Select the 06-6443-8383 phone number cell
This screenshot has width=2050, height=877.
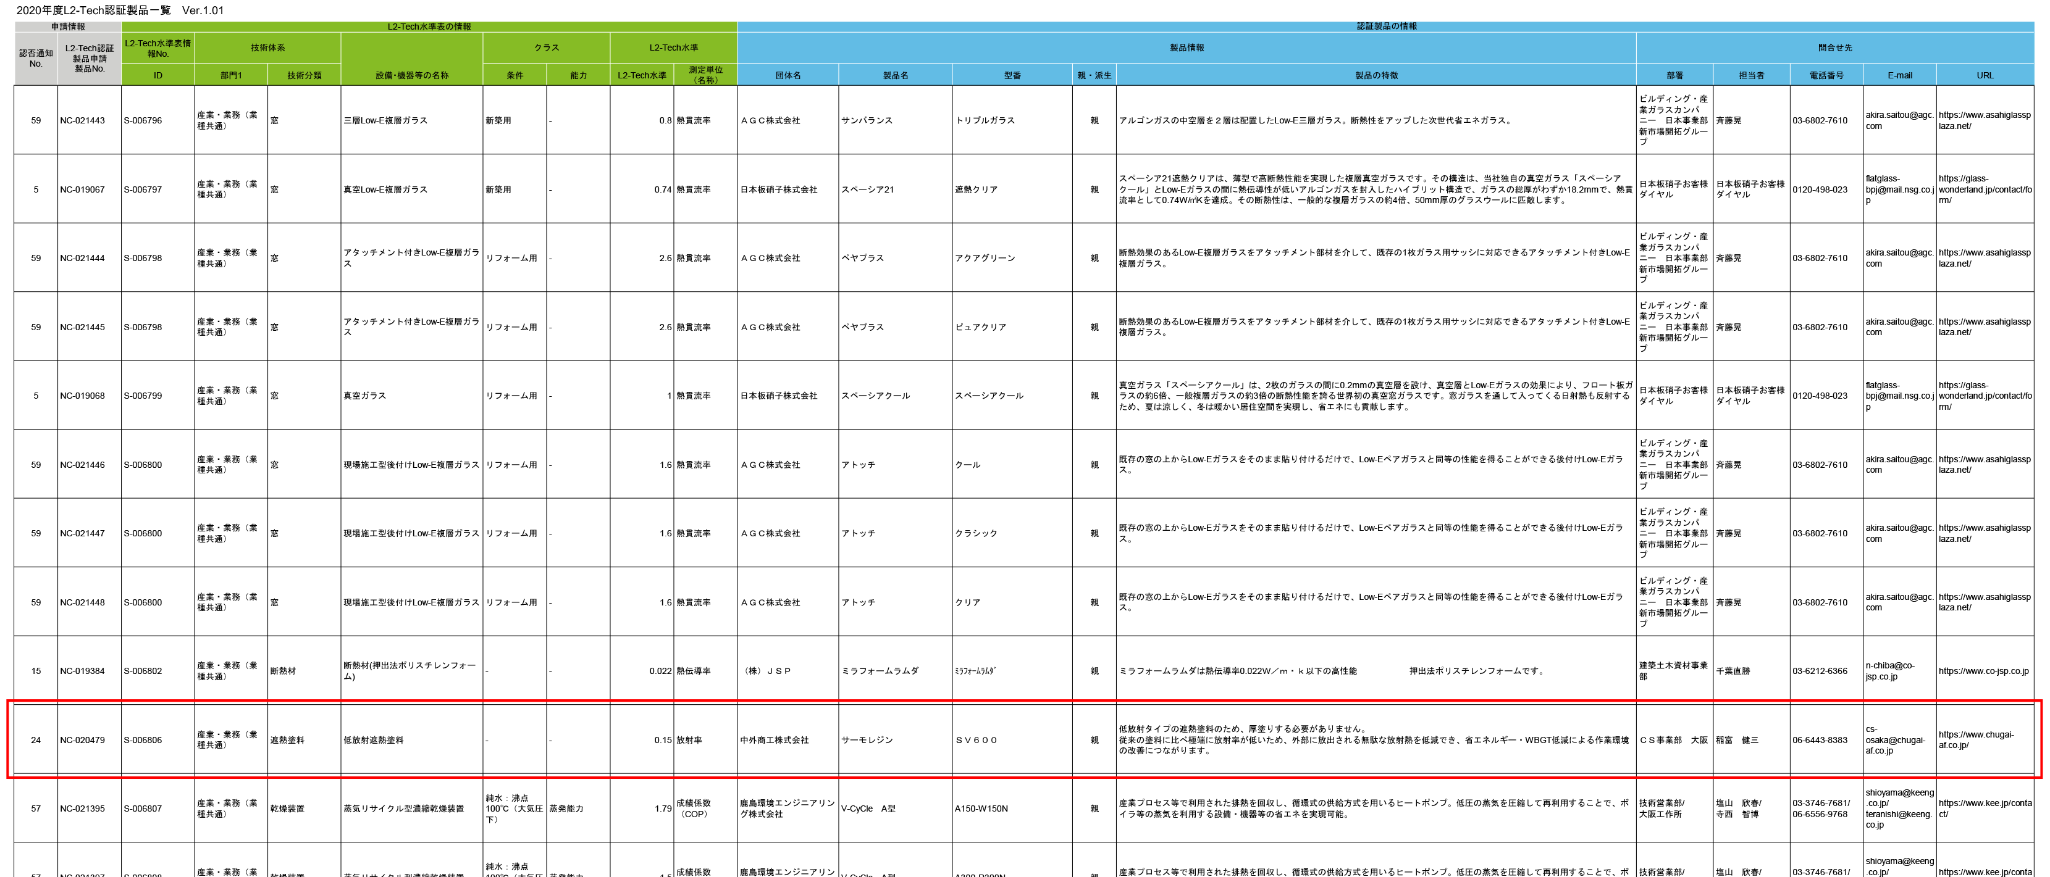click(1820, 740)
